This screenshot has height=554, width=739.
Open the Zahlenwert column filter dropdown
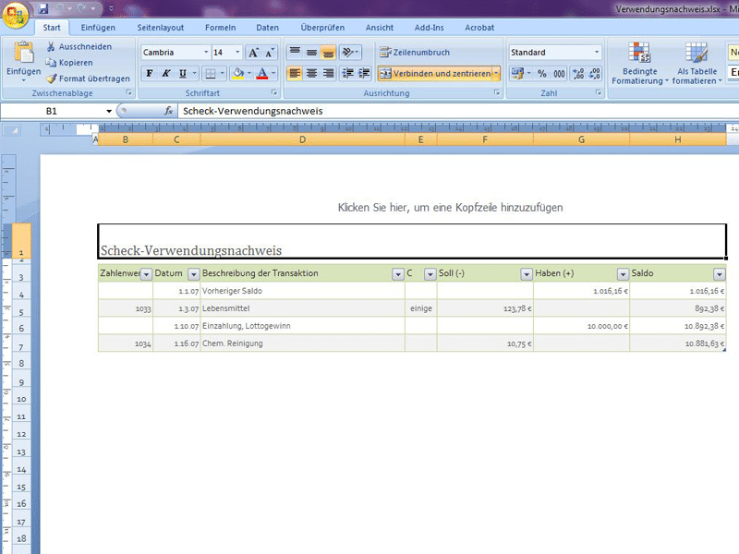click(x=147, y=274)
